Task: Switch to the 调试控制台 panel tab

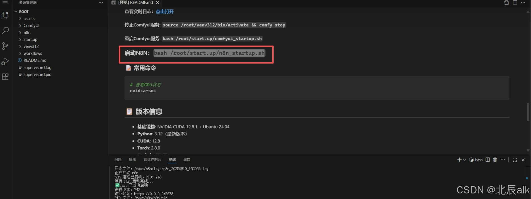Action: click(x=152, y=160)
